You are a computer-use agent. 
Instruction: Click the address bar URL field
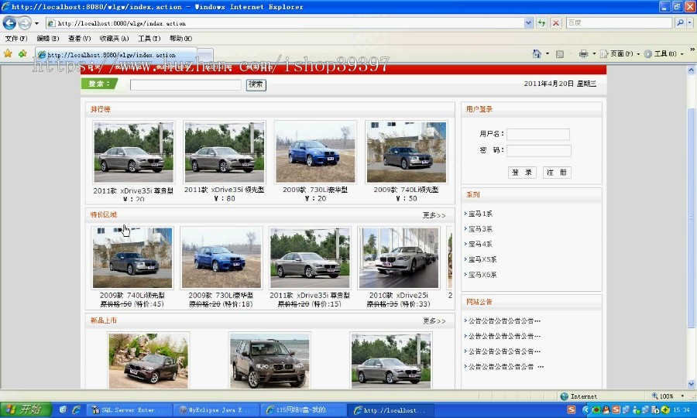(x=284, y=23)
